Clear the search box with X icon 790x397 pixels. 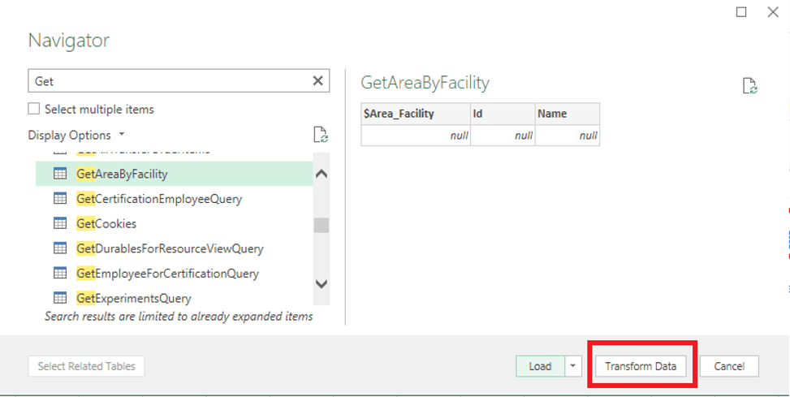click(318, 80)
